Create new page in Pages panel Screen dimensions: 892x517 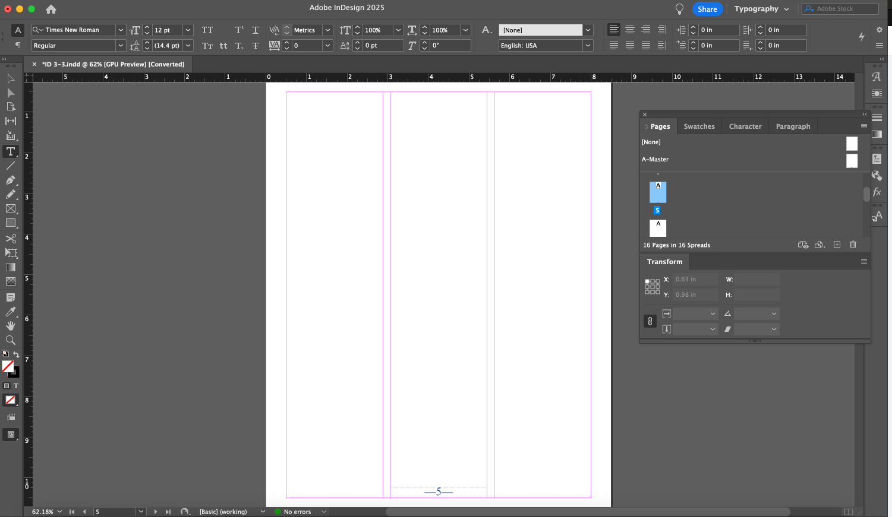tap(837, 245)
